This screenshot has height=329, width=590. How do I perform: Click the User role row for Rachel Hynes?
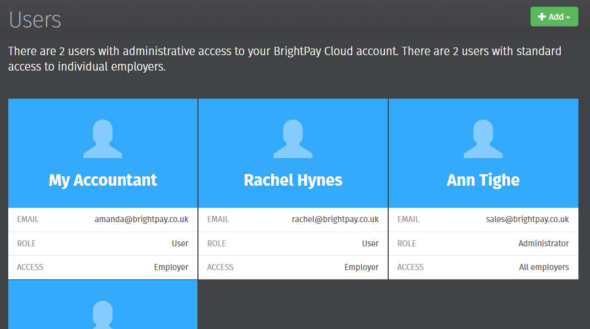click(293, 243)
